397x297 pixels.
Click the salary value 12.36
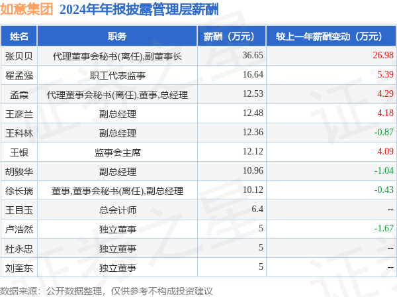click(x=253, y=132)
